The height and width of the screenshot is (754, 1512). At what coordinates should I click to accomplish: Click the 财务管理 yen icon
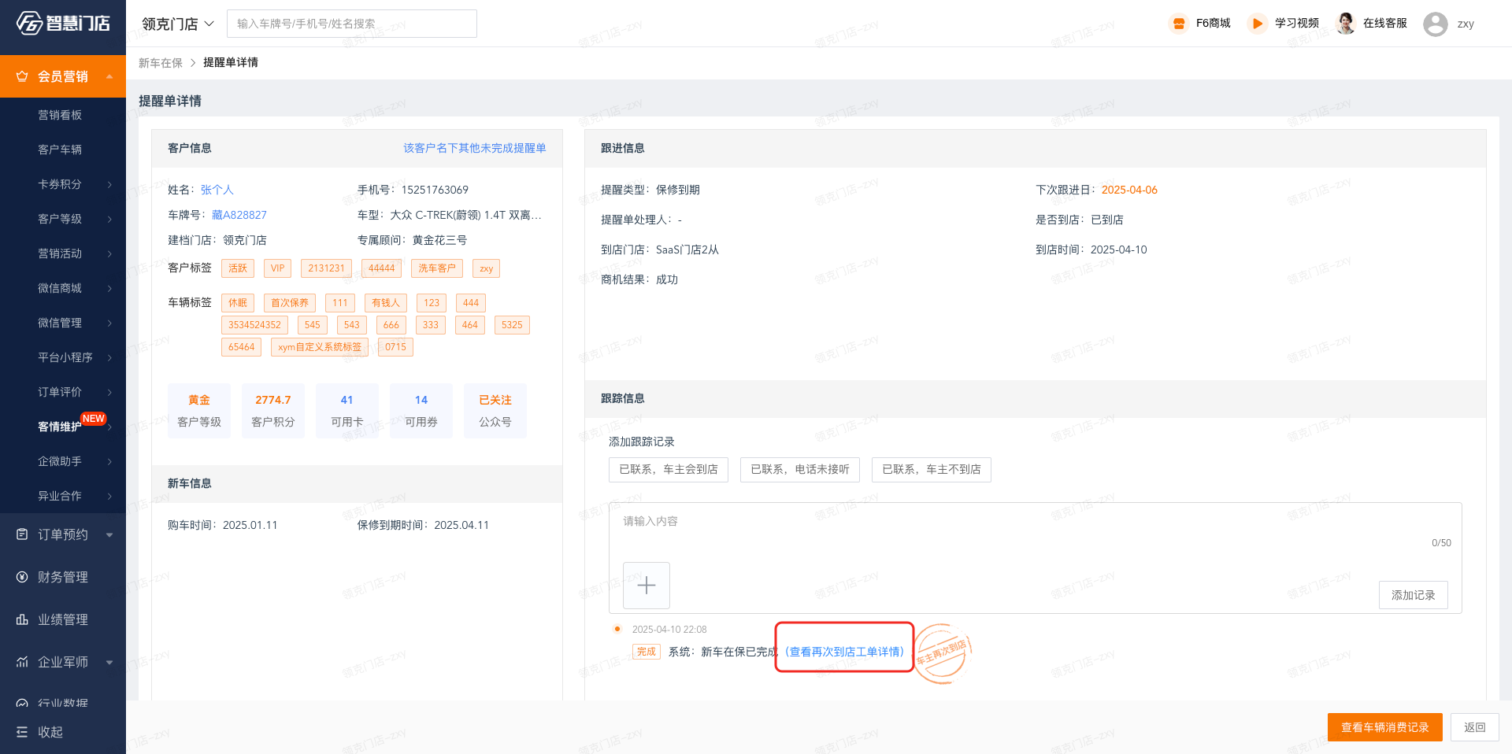[x=22, y=577]
